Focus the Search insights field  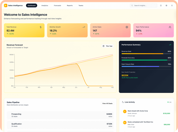tap(144, 5)
